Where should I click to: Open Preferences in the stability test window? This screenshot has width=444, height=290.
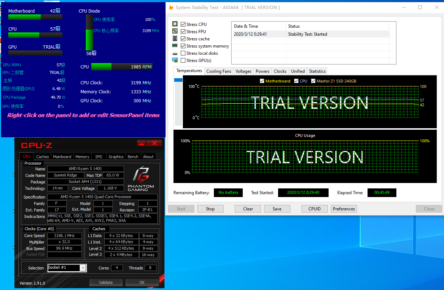[344, 209]
